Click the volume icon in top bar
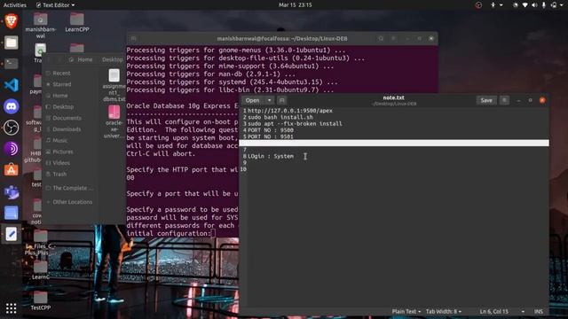The image size is (568, 319). (x=534, y=5)
